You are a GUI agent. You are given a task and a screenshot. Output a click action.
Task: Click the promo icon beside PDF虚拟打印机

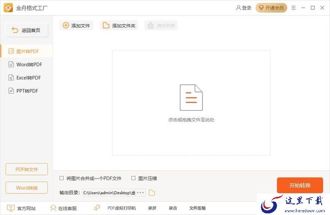pos(97,208)
